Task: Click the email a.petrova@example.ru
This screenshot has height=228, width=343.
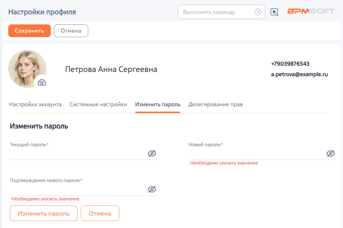Action: pos(299,74)
